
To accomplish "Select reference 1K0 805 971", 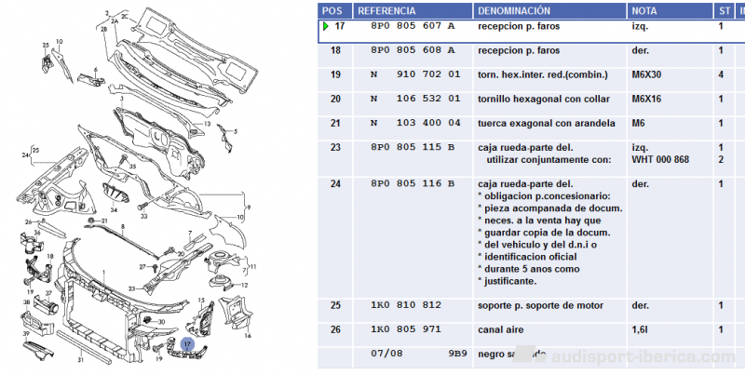I will (x=406, y=329).
